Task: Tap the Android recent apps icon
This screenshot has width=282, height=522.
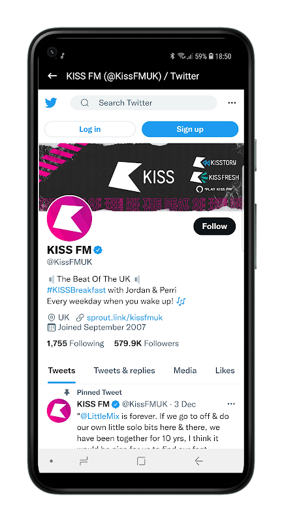Action: [84, 461]
